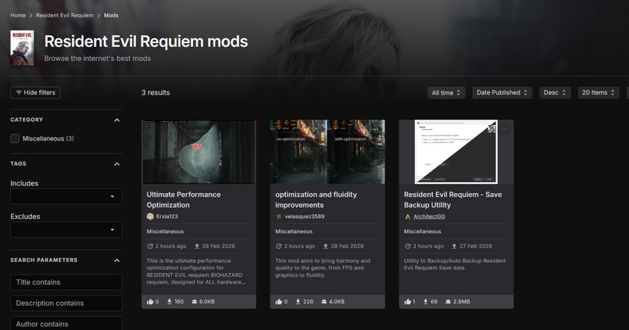Click download count icon showing 226
This screenshot has width=629, height=330.
pyautogui.click(x=298, y=302)
